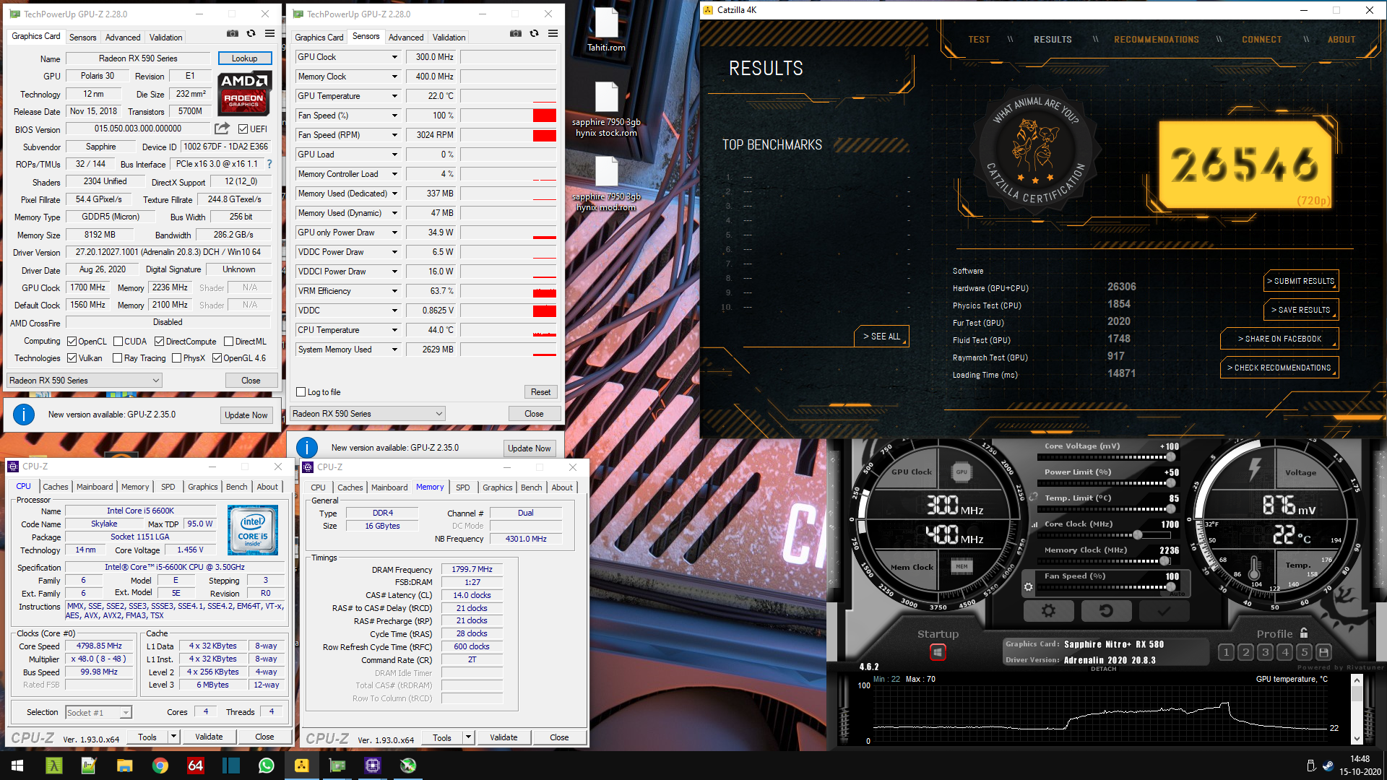The image size is (1387, 780).
Task: Enable the Log to file checkbox
Action: click(x=301, y=392)
